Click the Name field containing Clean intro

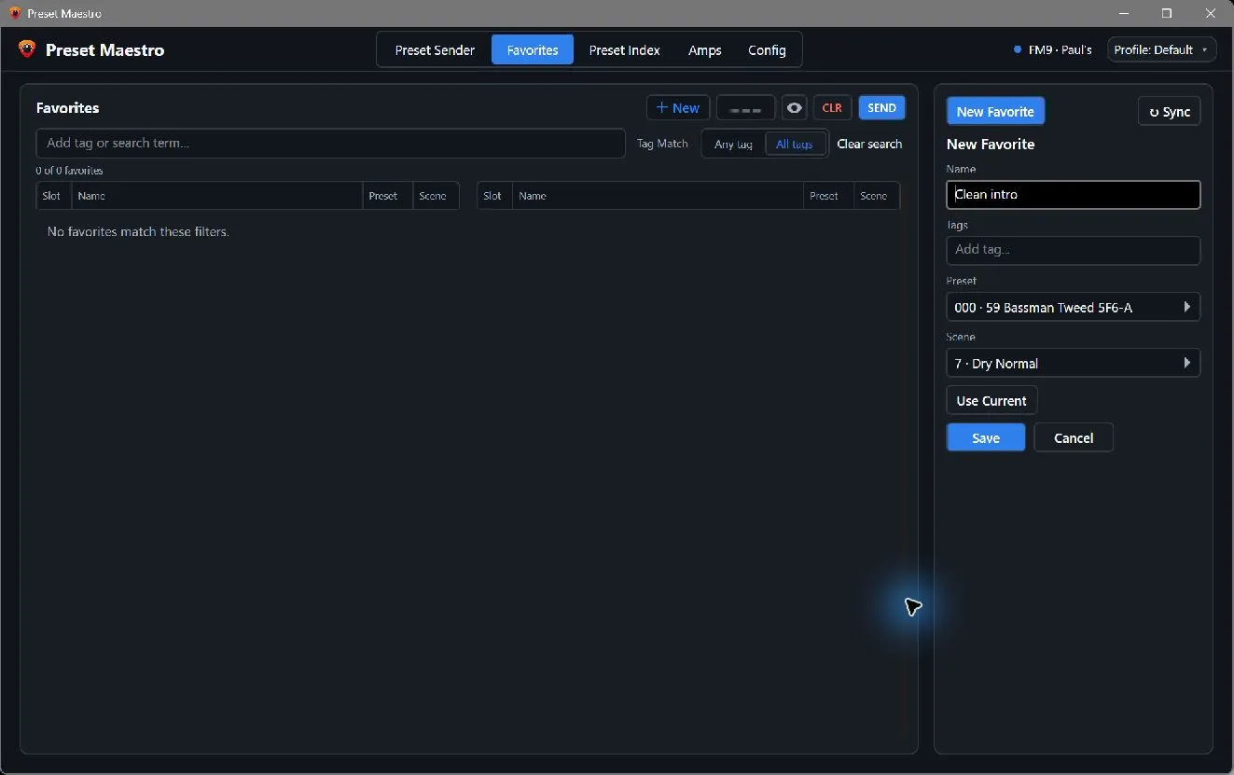(1073, 194)
